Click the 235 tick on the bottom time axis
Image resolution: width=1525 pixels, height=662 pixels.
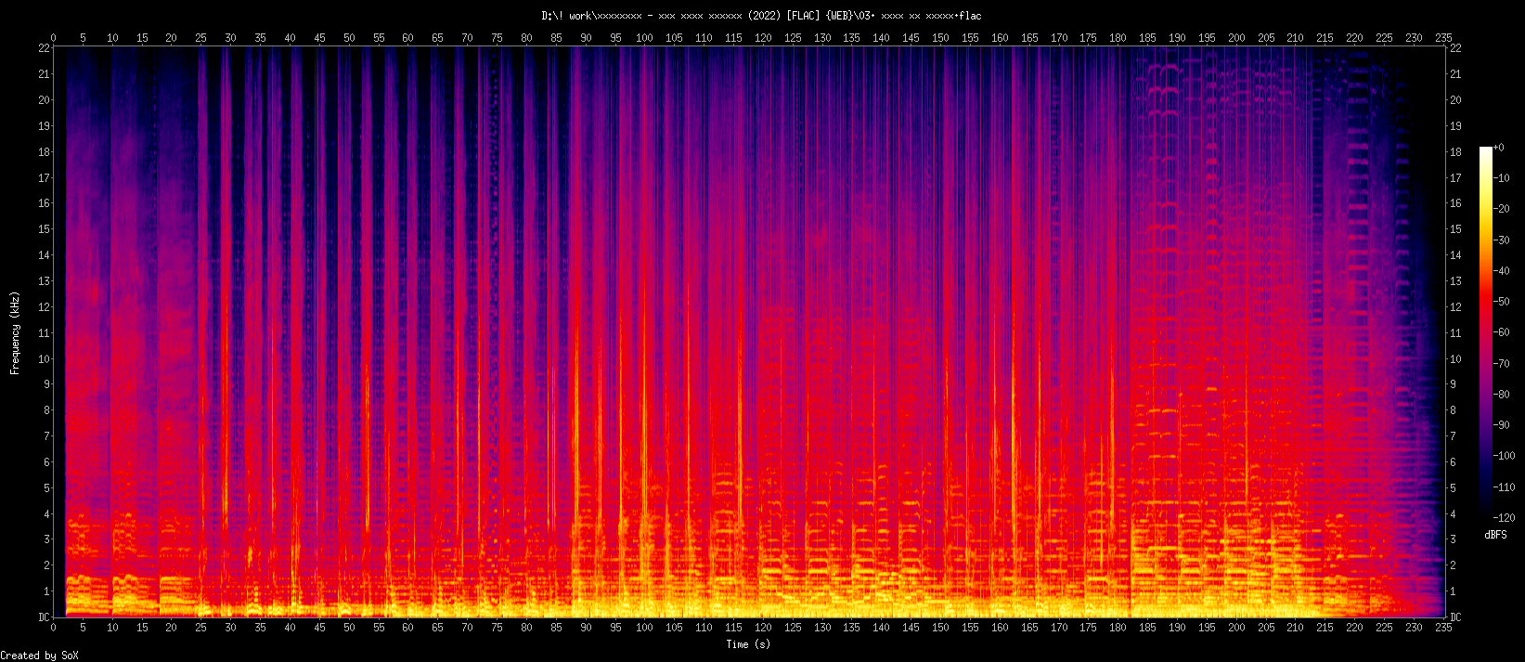pyautogui.click(x=1443, y=630)
